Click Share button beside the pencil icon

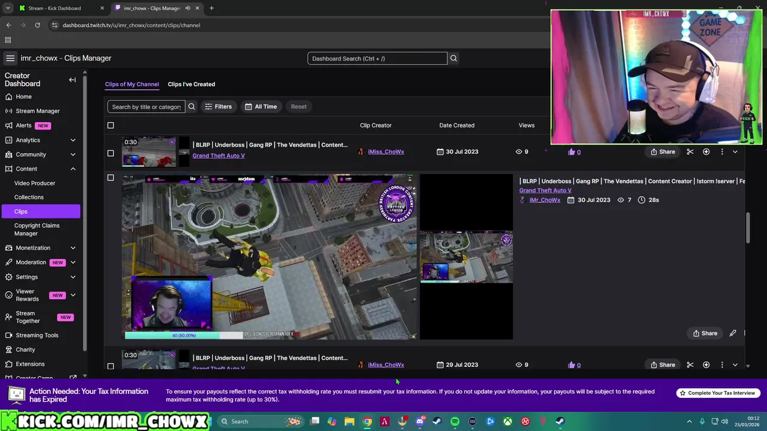pyautogui.click(x=705, y=333)
